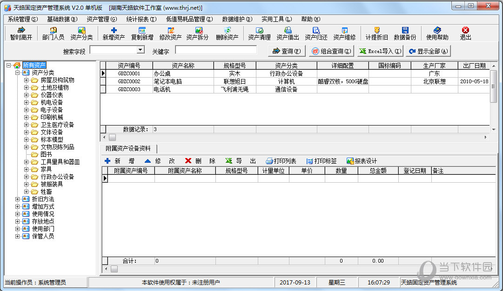Open the 实用工具 menu
The width and height of the screenshot is (503, 291).
pos(276,19)
